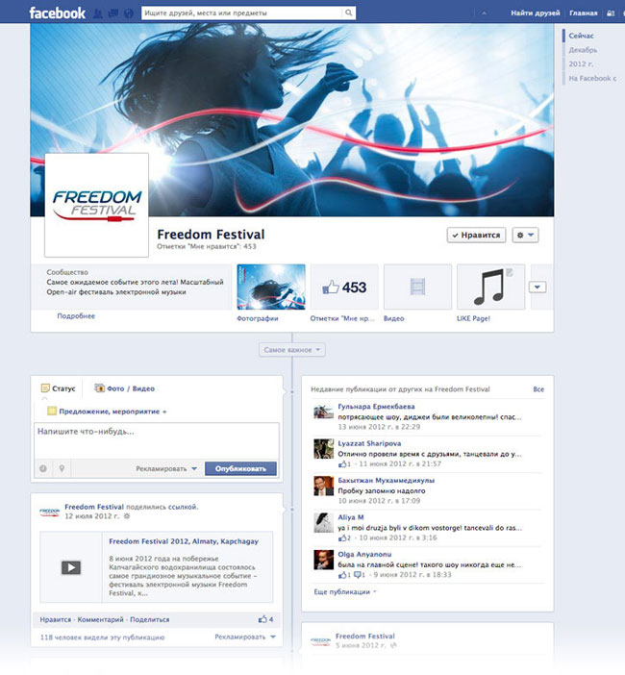625x675 pixels.
Task: Open the gear settings dropdown
Action: pos(525,235)
